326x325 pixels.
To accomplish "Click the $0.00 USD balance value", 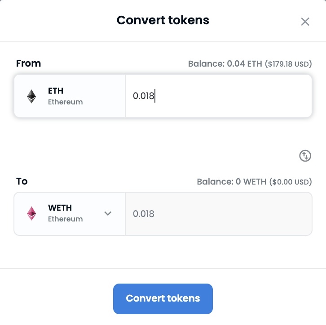I will 291,182.
